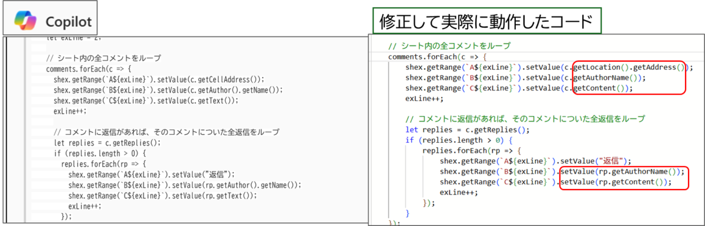Viewport: 705px width, 226px height.
Task: Click the Copilot code comment シート内の全コメントをループ
Action: 103,58
